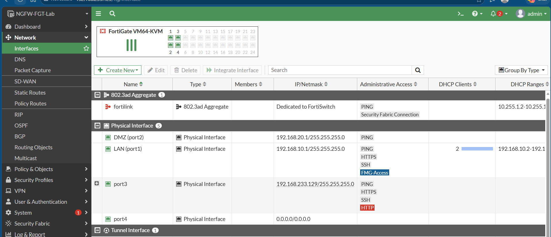Click the red HTTP tag on port3
This screenshot has width=551, height=237.
click(x=367, y=208)
